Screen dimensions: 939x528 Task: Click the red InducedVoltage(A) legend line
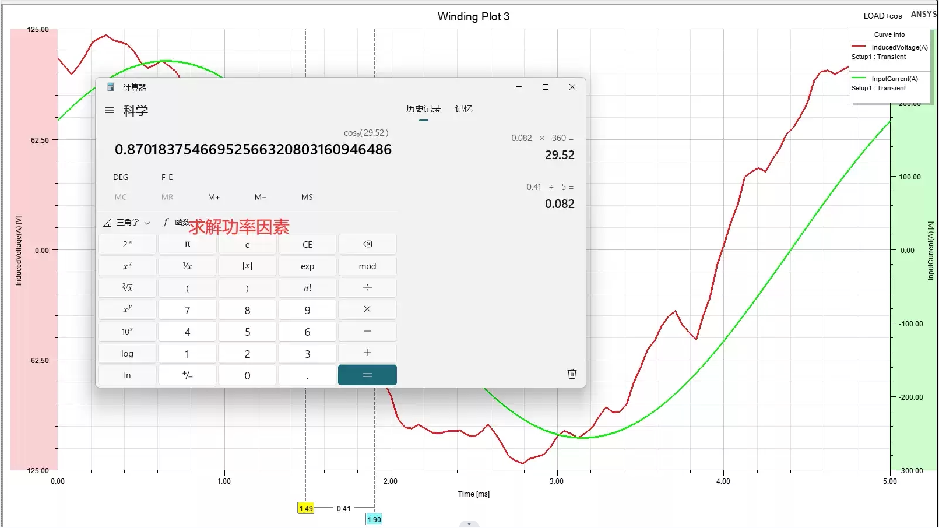click(x=859, y=47)
